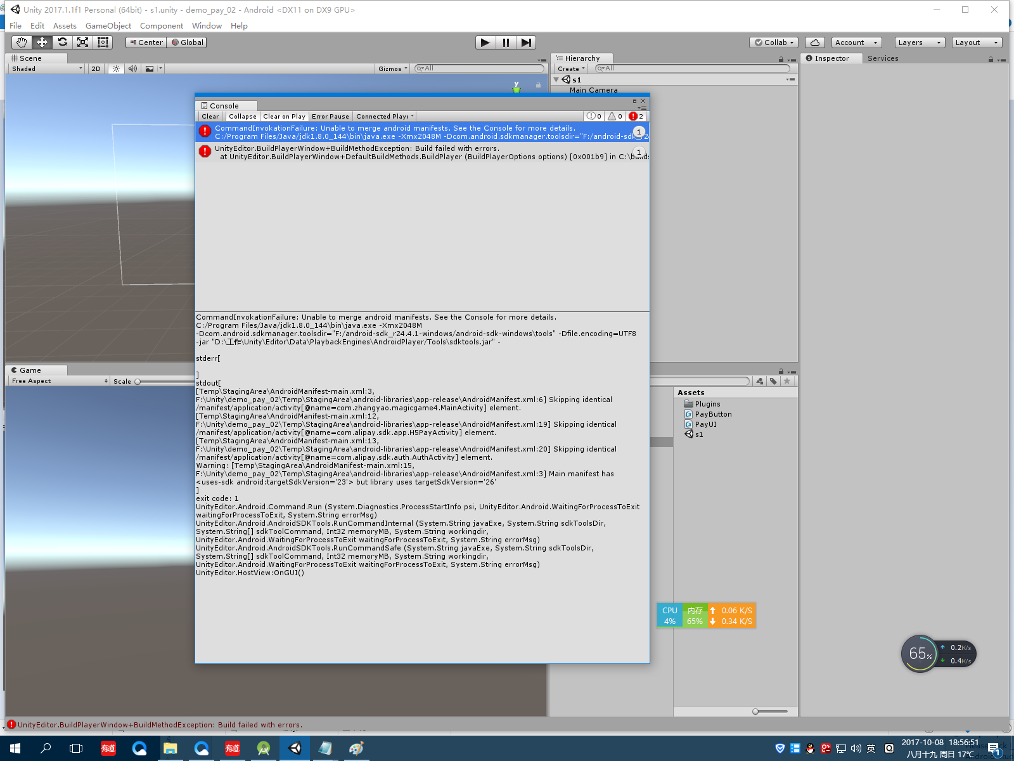The height and width of the screenshot is (761, 1014).
Task: Select the Game tab
Action: (36, 370)
